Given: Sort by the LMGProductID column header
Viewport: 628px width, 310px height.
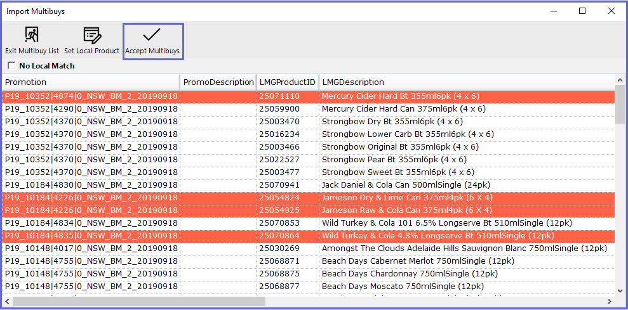Looking at the screenshot, I should tap(288, 82).
